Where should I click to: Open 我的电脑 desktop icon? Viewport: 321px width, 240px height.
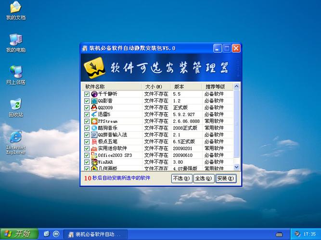point(15,40)
